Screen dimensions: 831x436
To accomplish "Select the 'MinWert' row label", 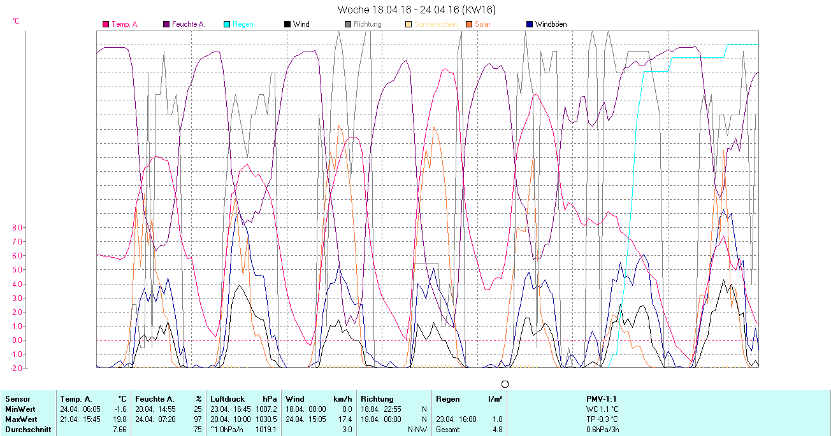I will coord(20,409).
